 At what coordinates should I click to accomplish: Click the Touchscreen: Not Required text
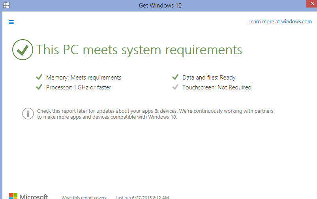pyautogui.click(x=217, y=87)
